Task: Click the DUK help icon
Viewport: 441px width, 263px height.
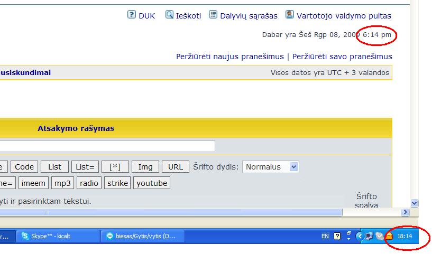Action: (x=132, y=15)
